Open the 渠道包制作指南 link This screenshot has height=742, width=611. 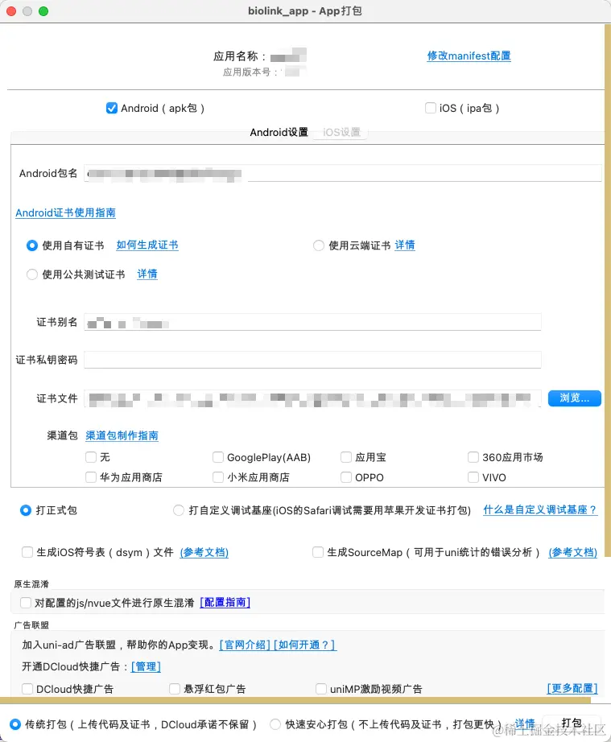coord(122,435)
